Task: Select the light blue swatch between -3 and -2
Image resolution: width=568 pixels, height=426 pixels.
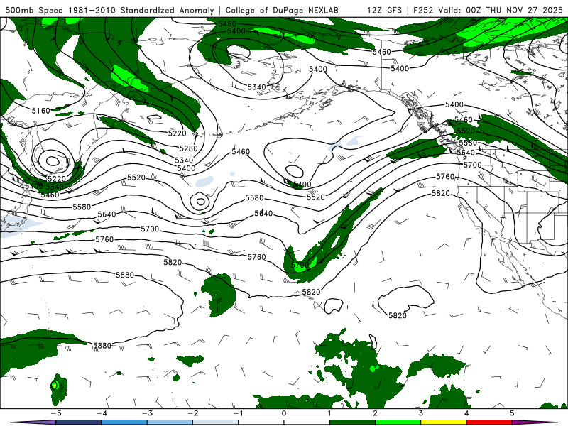Action: 170,422
